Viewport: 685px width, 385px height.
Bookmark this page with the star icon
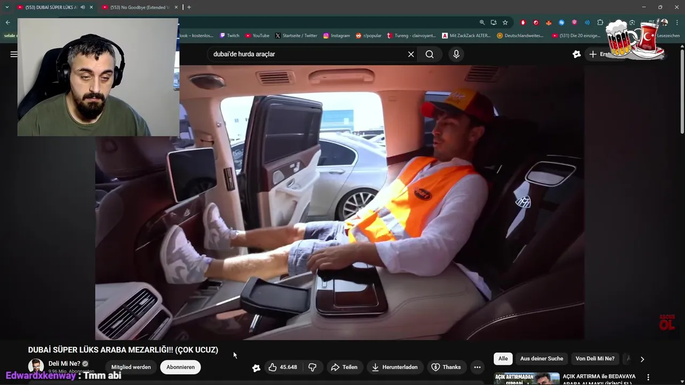(505, 22)
